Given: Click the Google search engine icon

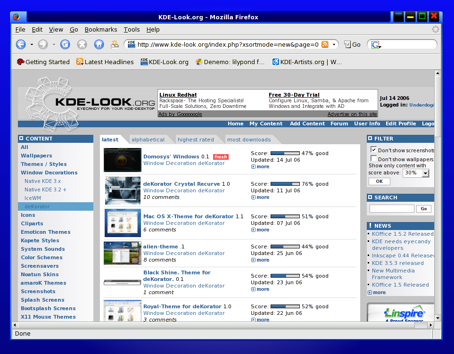Looking at the screenshot, I should point(376,45).
